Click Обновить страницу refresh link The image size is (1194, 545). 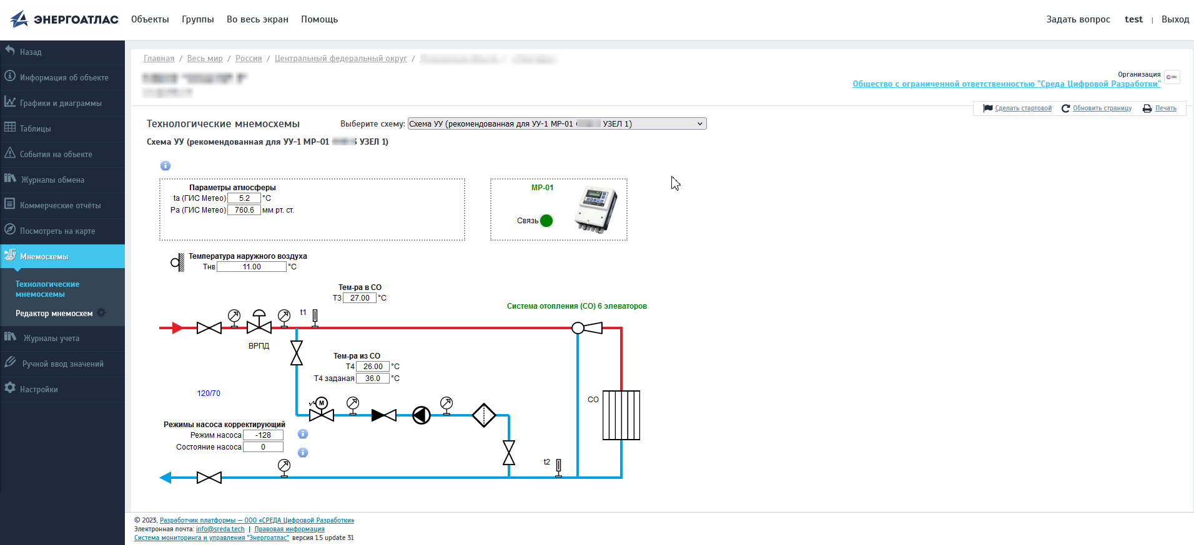click(1097, 108)
